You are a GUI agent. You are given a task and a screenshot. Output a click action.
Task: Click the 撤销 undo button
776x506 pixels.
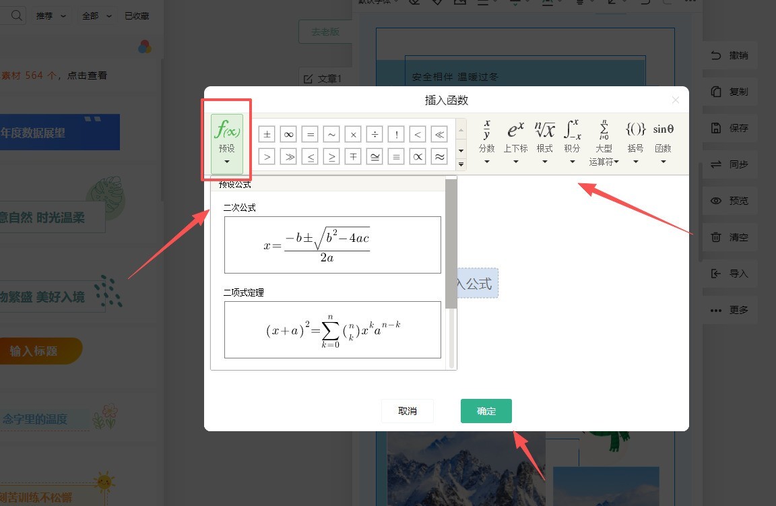click(x=730, y=55)
